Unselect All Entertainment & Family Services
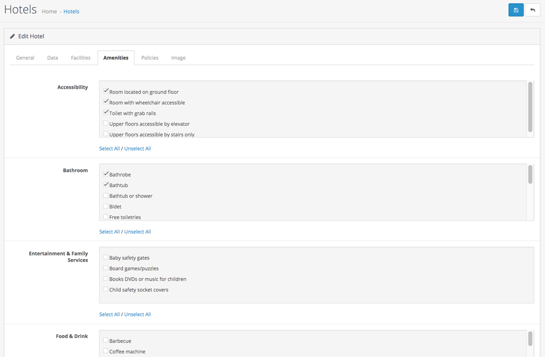The height and width of the screenshot is (357, 545). [x=138, y=314]
